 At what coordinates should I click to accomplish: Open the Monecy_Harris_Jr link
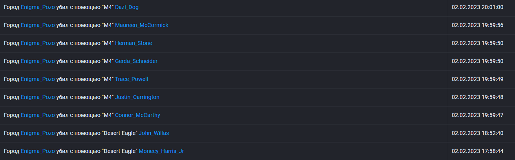click(x=161, y=151)
